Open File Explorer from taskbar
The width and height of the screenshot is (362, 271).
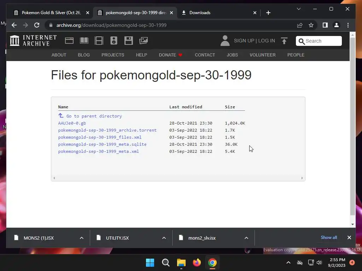[181, 263]
